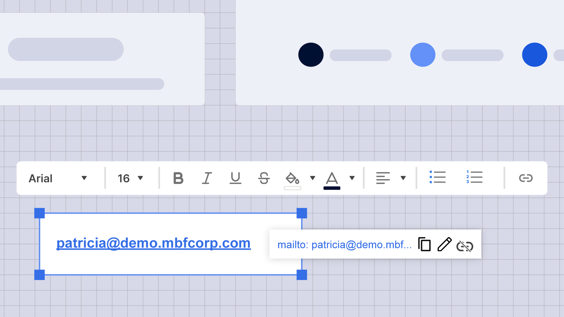Edit the link with pencil icon
Image resolution: width=564 pixels, height=317 pixels.
(444, 244)
